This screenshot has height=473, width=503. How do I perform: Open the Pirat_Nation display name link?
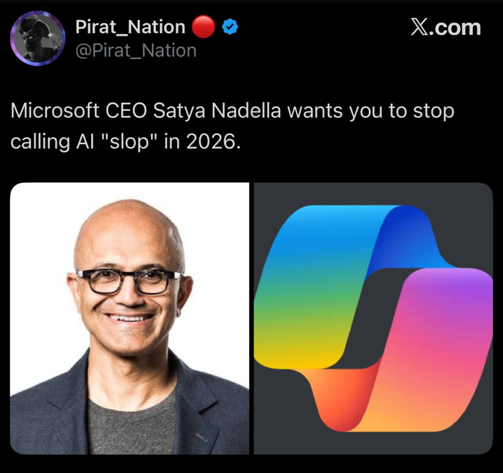[x=130, y=27]
